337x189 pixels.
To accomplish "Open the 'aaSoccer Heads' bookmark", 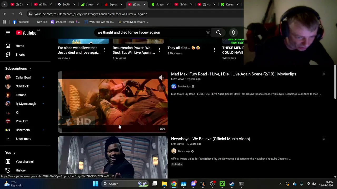I will 65,22.
